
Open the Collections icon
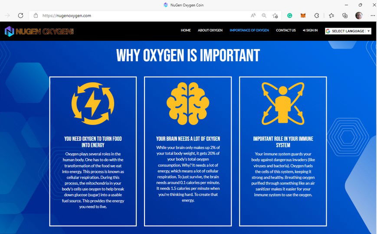(x=345, y=16)
